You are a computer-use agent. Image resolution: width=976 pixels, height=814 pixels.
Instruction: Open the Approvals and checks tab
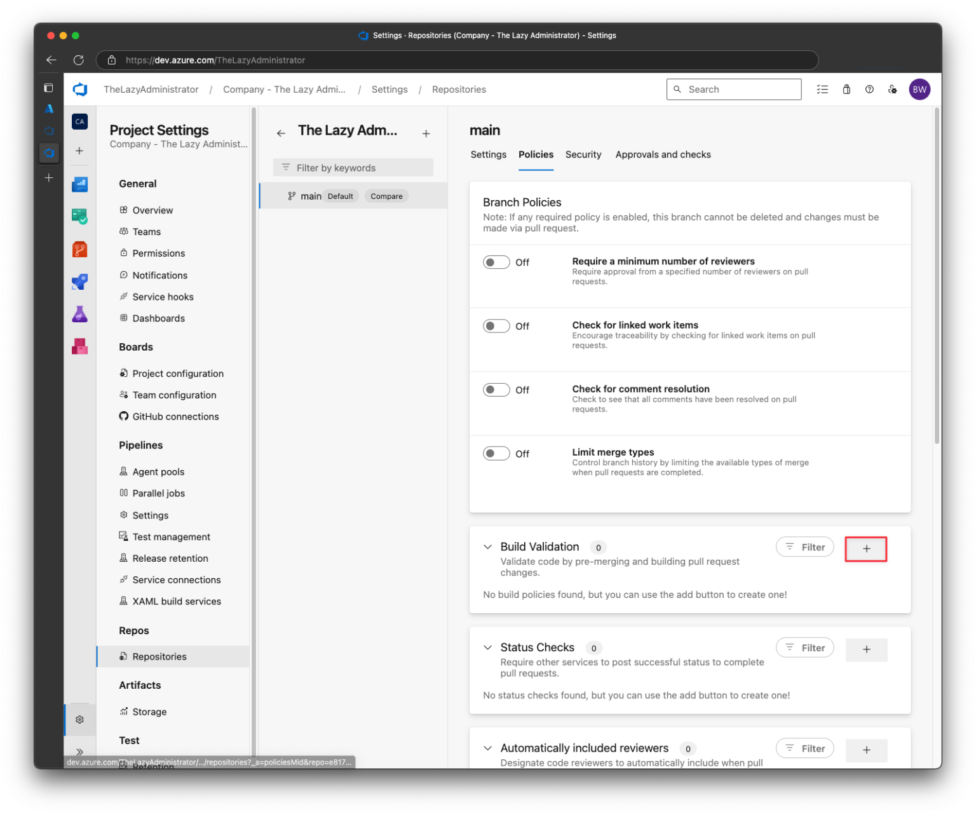[x=663, y=154]
